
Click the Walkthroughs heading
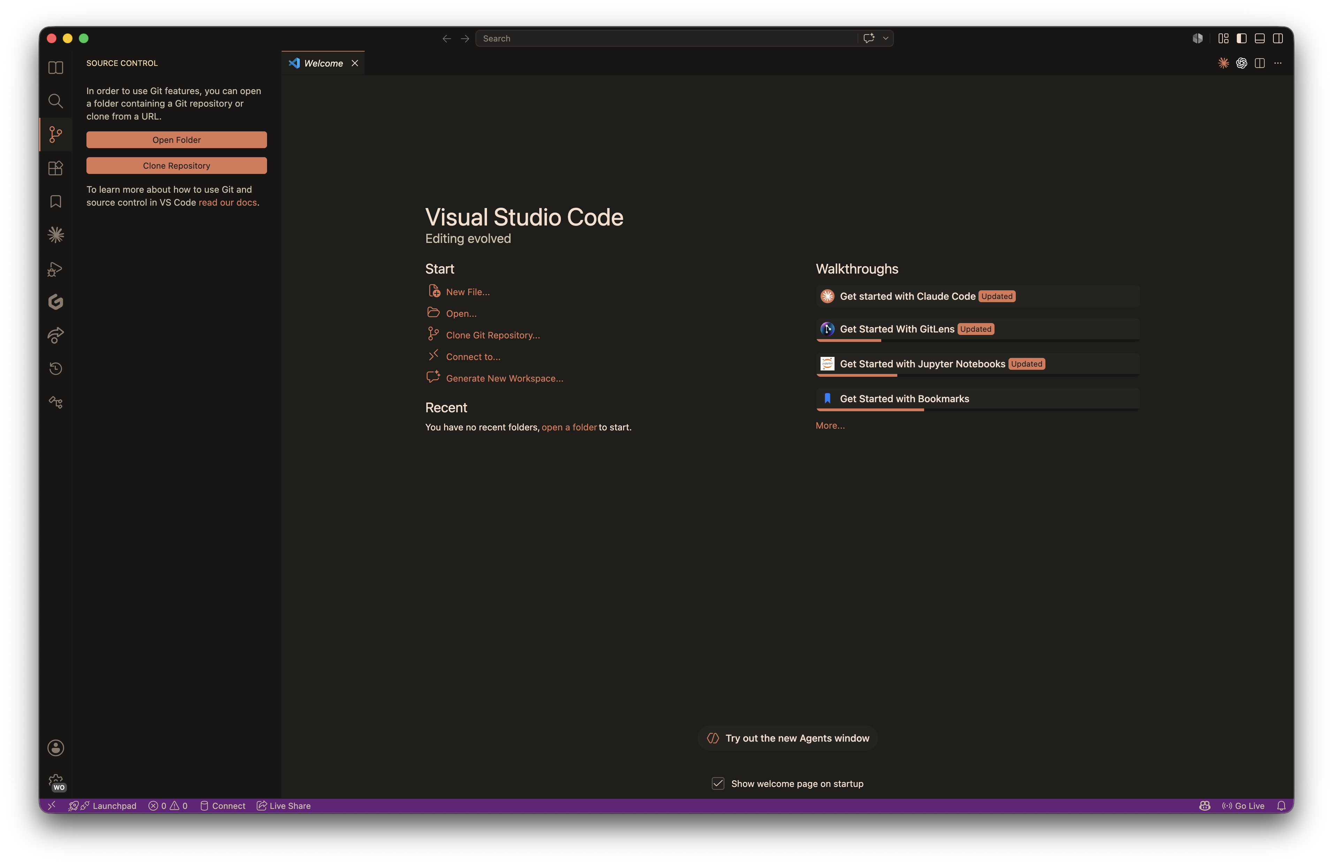point(857,269)
